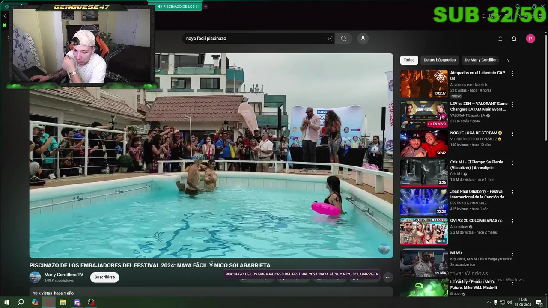This screenshot has height=308, width=548.
Task: Go back with browser back arrow
Action: coord(4,16)
